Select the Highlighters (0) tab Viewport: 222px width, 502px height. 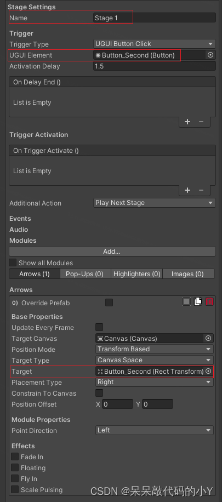coord(137,274)
